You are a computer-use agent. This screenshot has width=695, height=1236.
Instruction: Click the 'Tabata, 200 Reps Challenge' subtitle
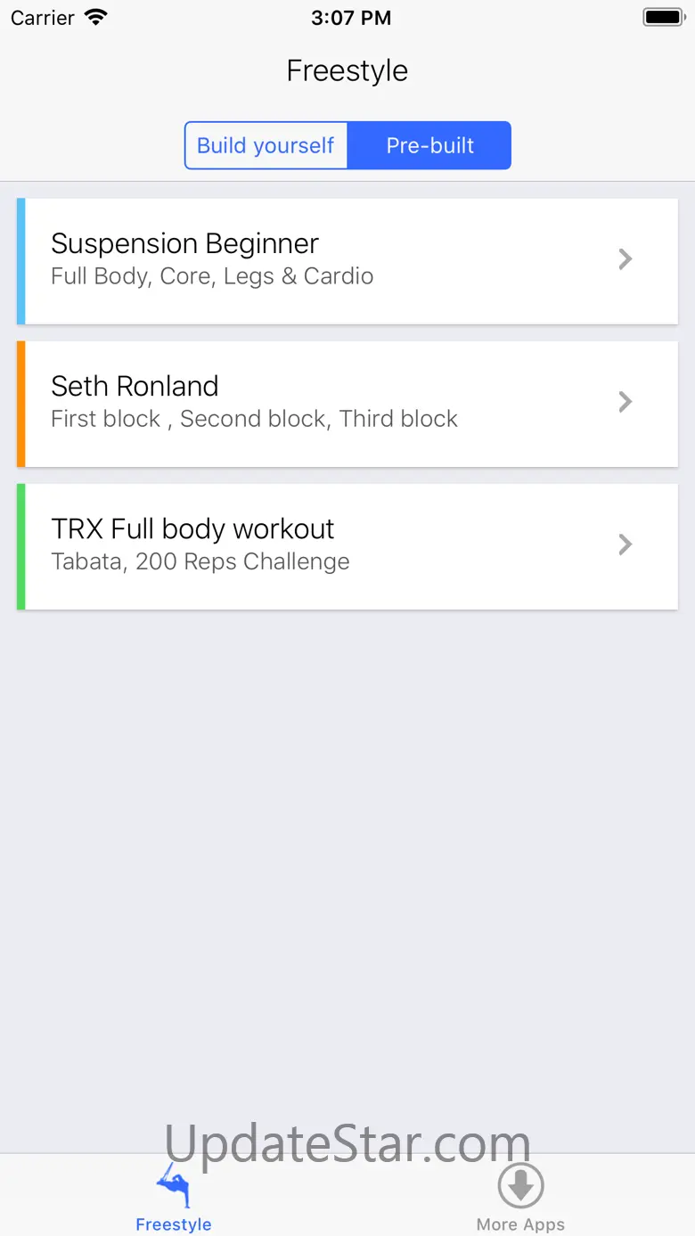[x=200, y=562]
